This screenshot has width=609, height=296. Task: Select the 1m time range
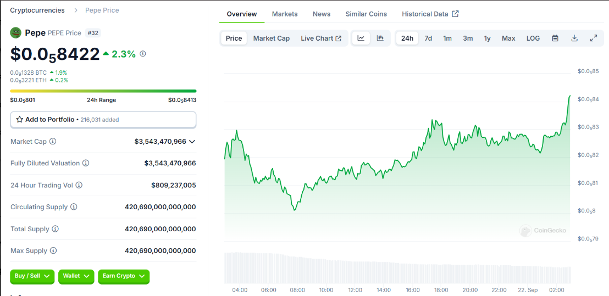pyautogui.click(x=447, y=38)
